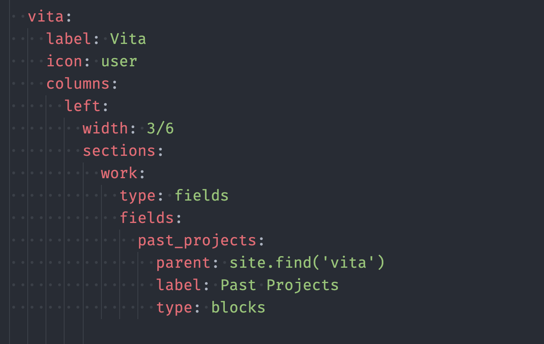
Task: Click the top-level "vita" key
Action: 46,17
